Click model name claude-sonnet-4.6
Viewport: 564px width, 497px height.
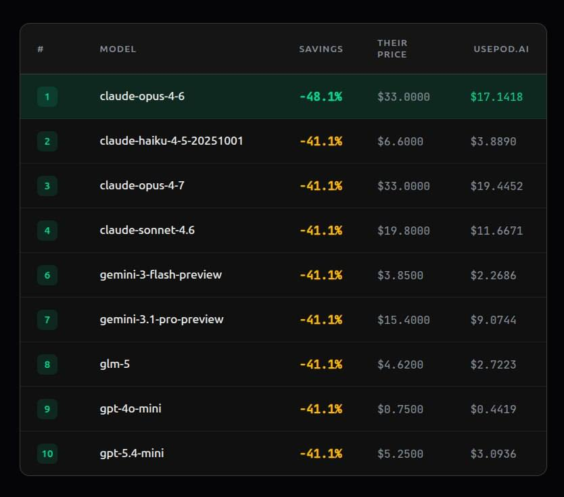pos(147,230)
